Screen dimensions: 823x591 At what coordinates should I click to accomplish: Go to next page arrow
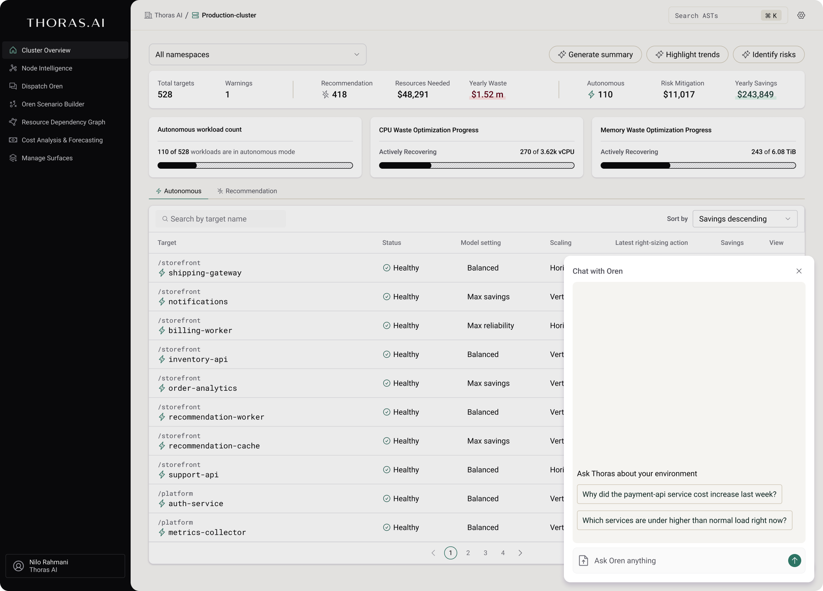520,553
